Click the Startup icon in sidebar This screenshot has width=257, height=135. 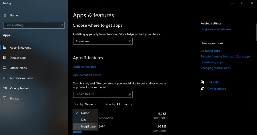tap(5, 98)
